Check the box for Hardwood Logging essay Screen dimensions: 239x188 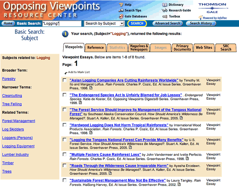[65, 125]
